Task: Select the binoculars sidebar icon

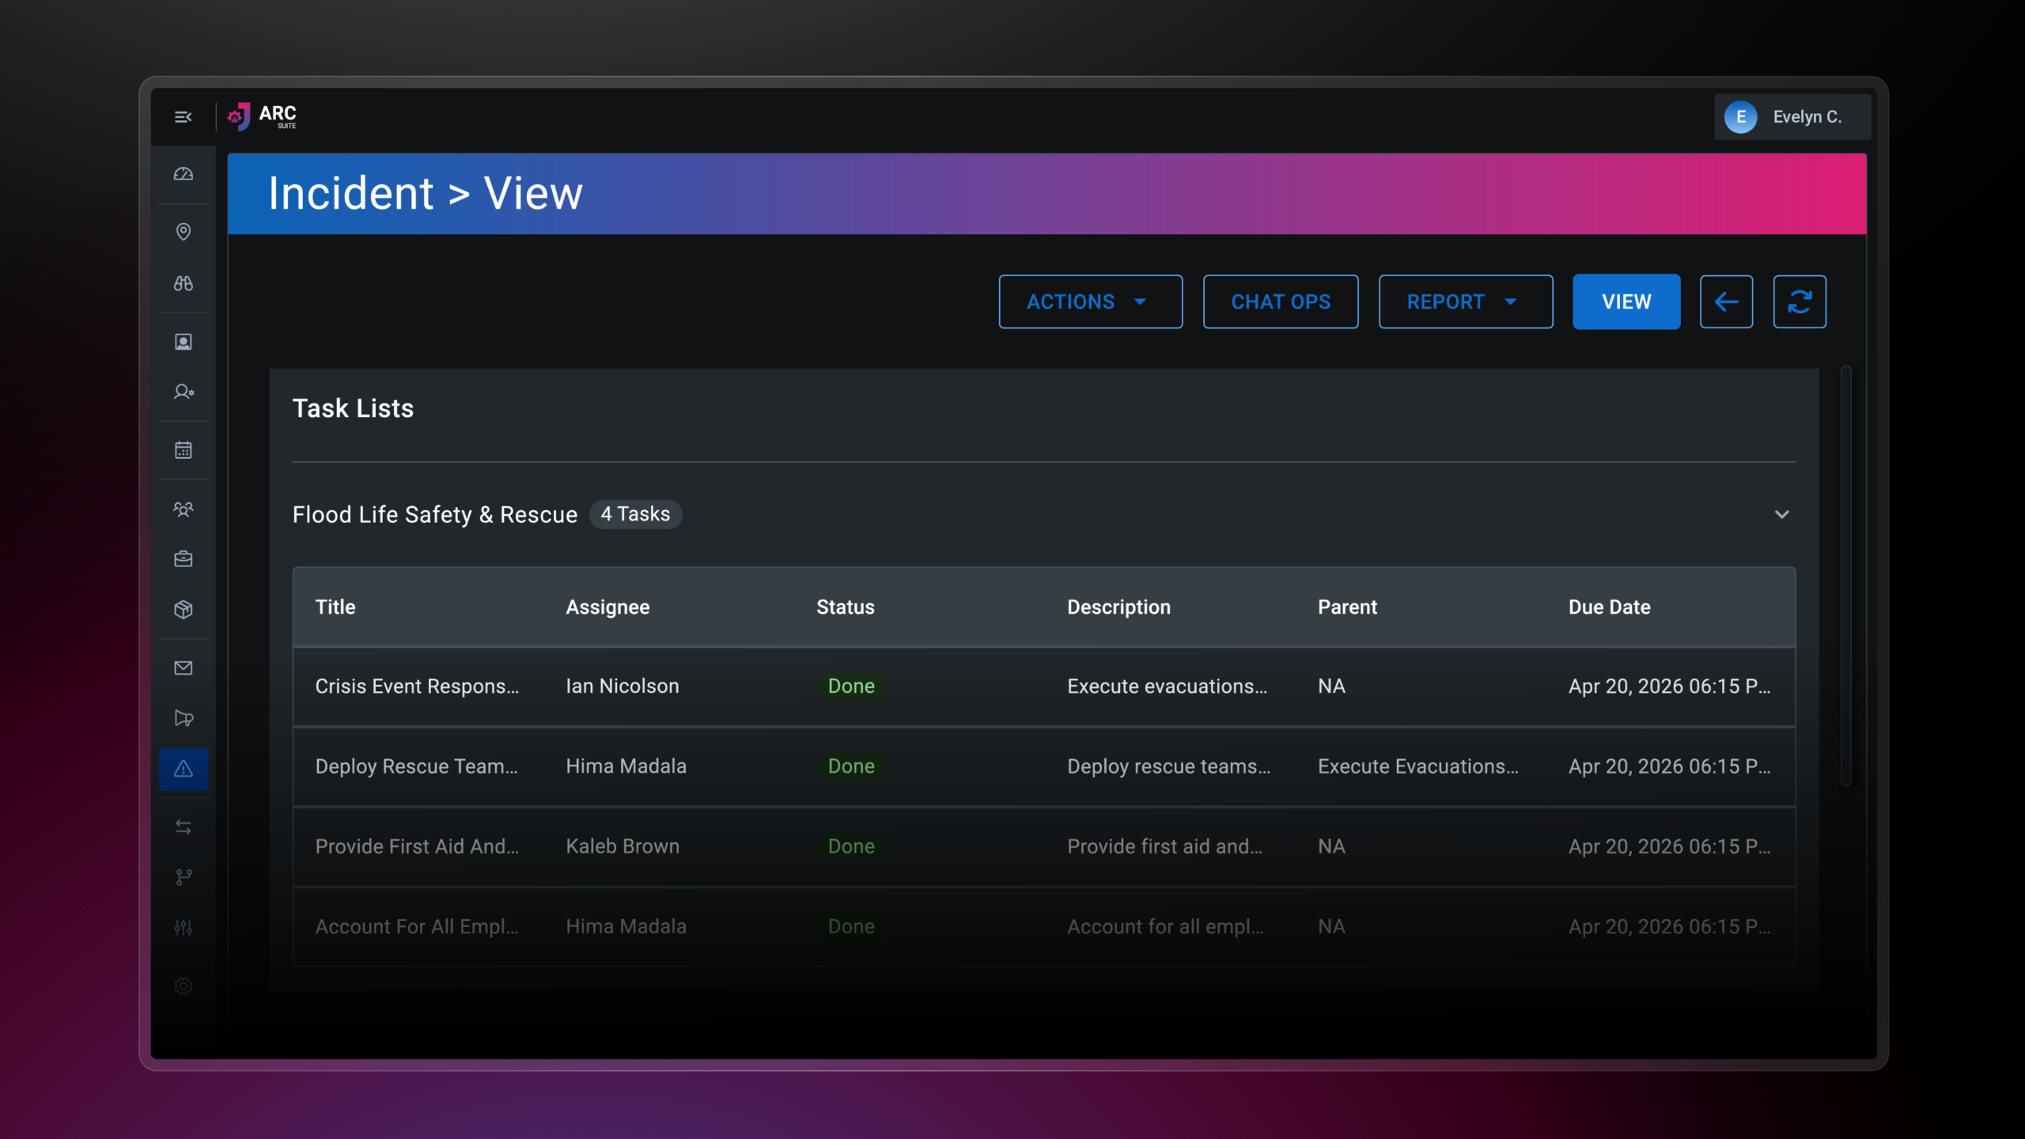Action: (x=184, y=283)
